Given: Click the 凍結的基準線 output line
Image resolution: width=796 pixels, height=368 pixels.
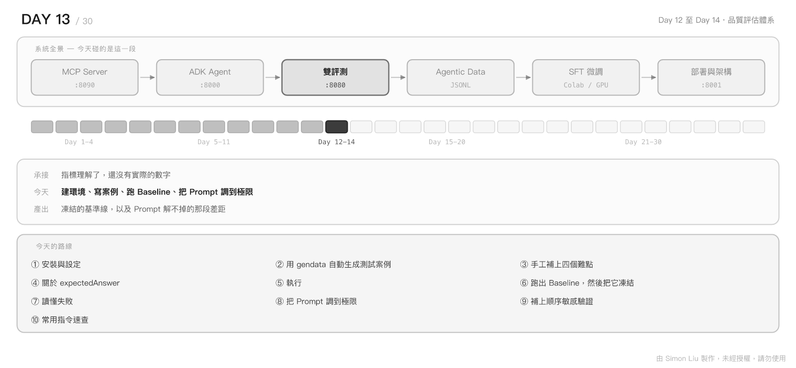Looking at the screenshot, I should [143, 209].
